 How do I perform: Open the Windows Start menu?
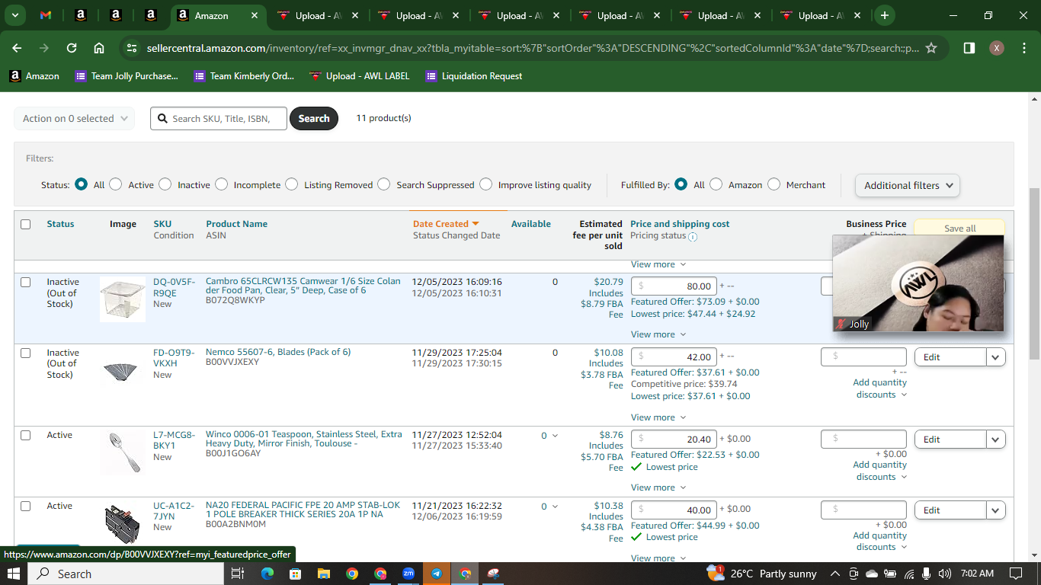click(14, 574)
